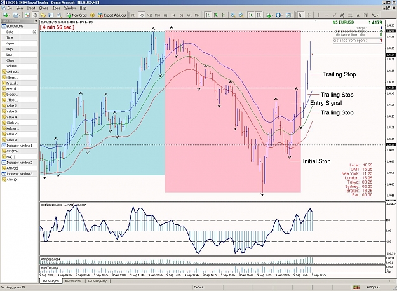Screen dimensions: 397x291
Task: Switch chart to D1 timeframe
Action: point(181,15)
